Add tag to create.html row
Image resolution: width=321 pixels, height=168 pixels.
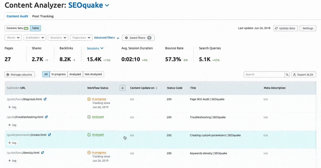tap(12, 143)
